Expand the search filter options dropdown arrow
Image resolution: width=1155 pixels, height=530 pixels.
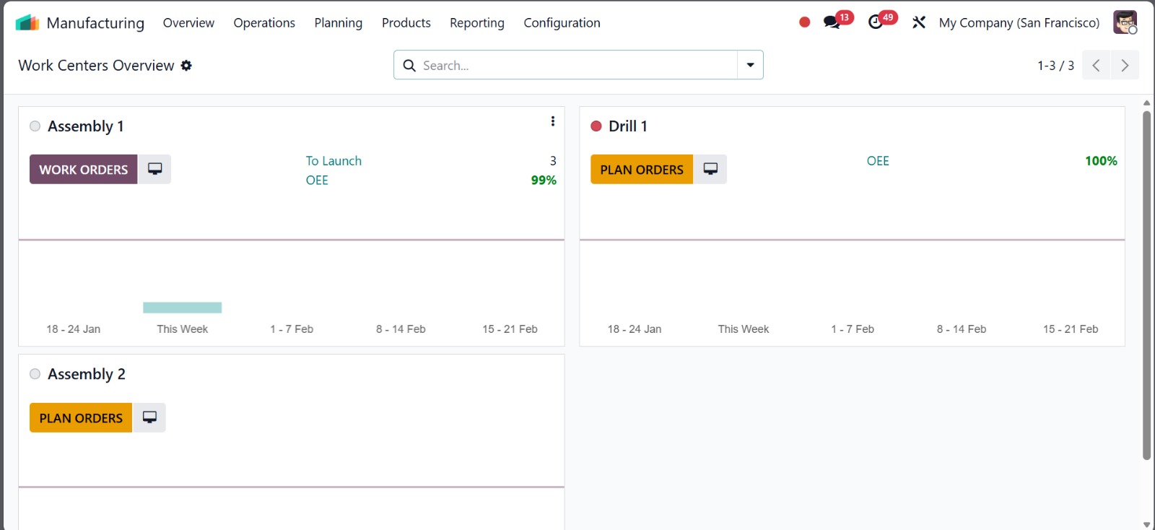750,65
